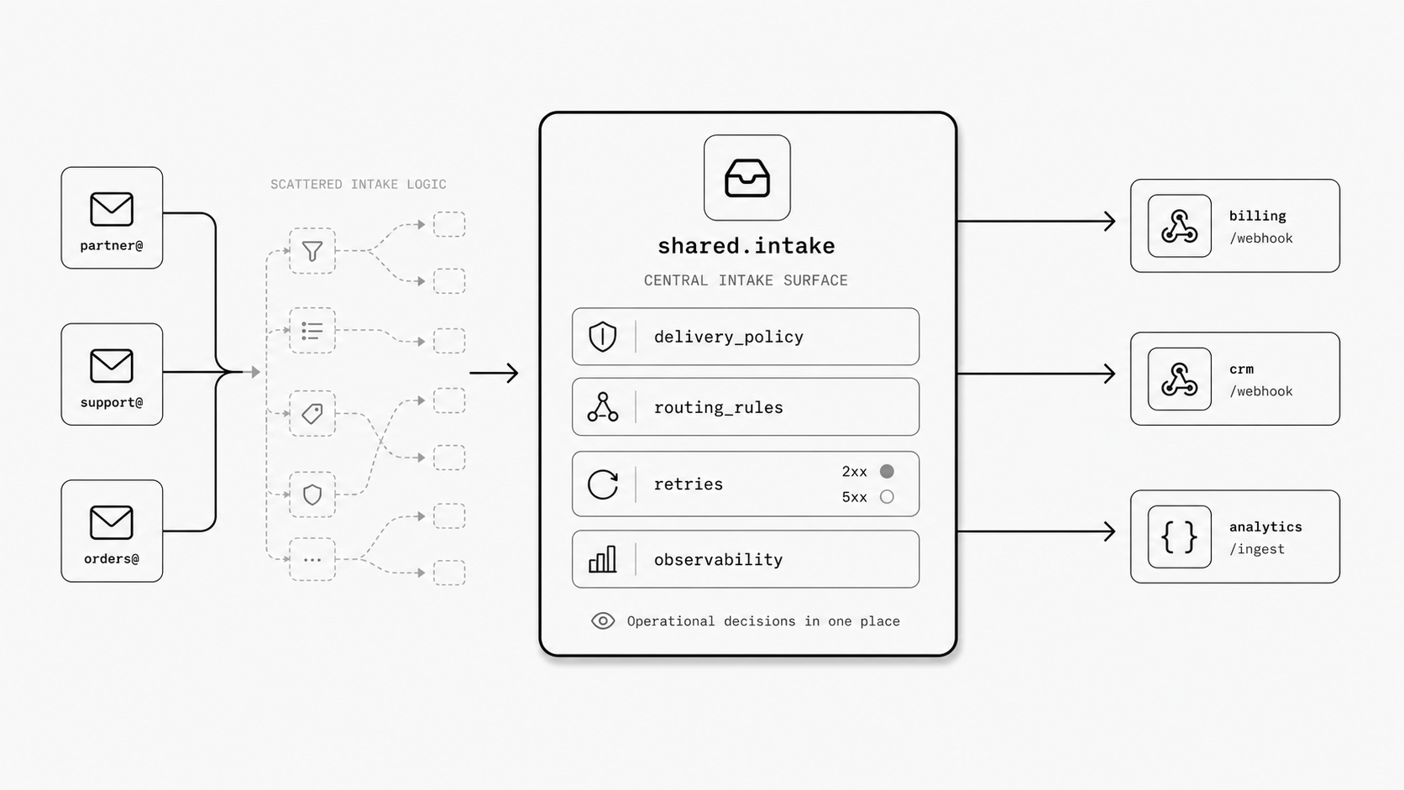
Task: Click the partner@ envelope icon
Action: coord(112,209)
